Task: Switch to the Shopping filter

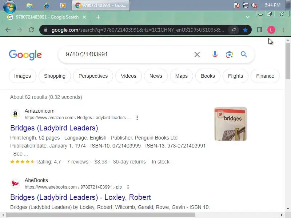Action: coord(55,76)
